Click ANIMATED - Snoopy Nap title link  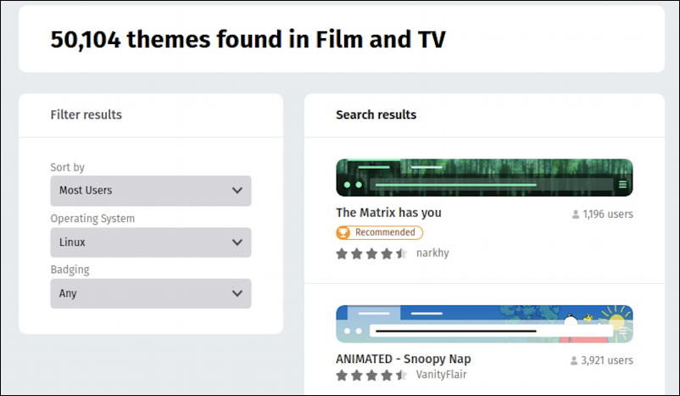403,359
